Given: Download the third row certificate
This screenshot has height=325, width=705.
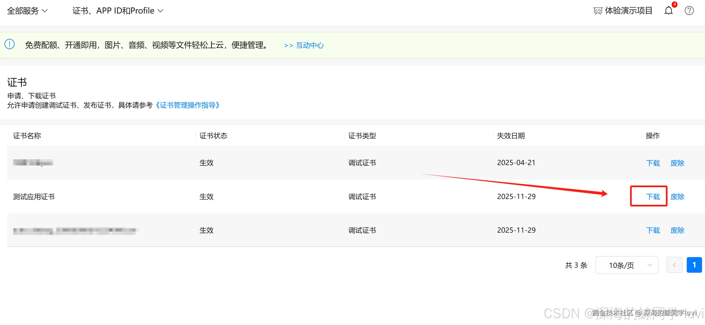Looking at the screenshot, I should point(653,230).
